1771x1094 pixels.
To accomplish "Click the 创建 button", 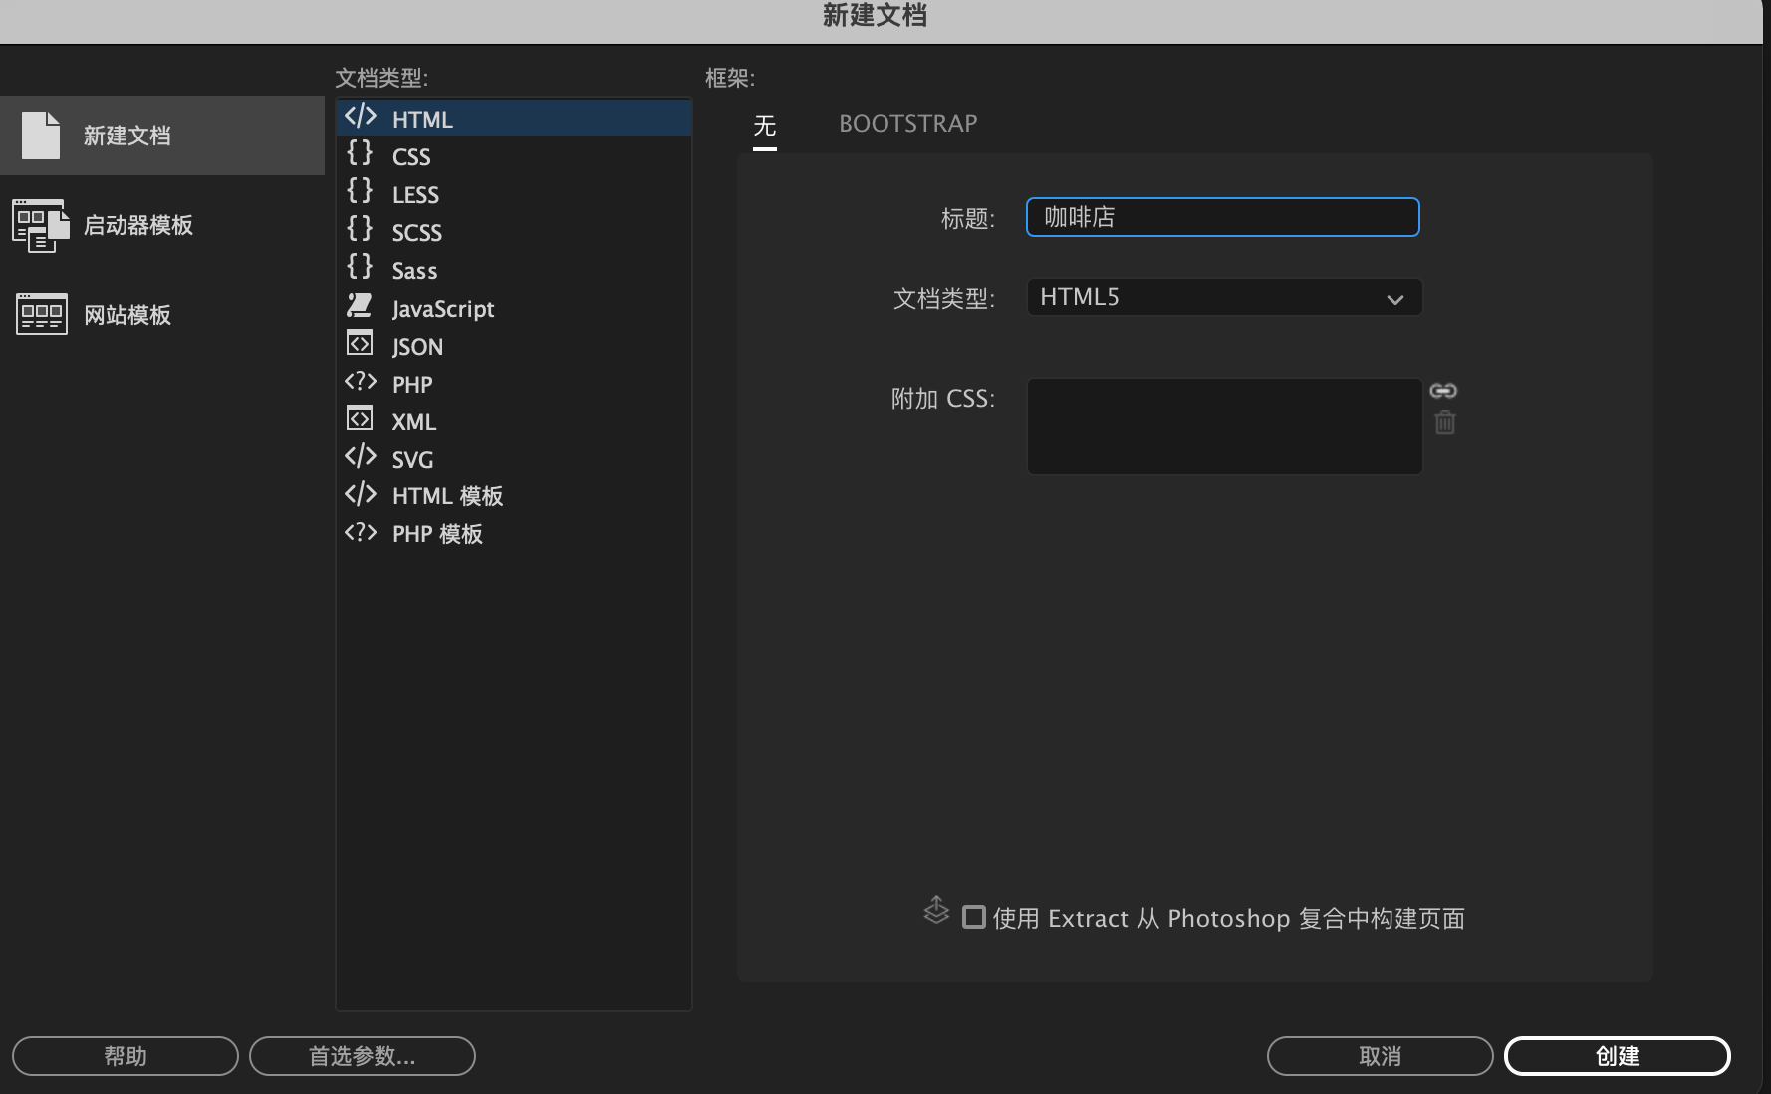I will point(1617,1056).
